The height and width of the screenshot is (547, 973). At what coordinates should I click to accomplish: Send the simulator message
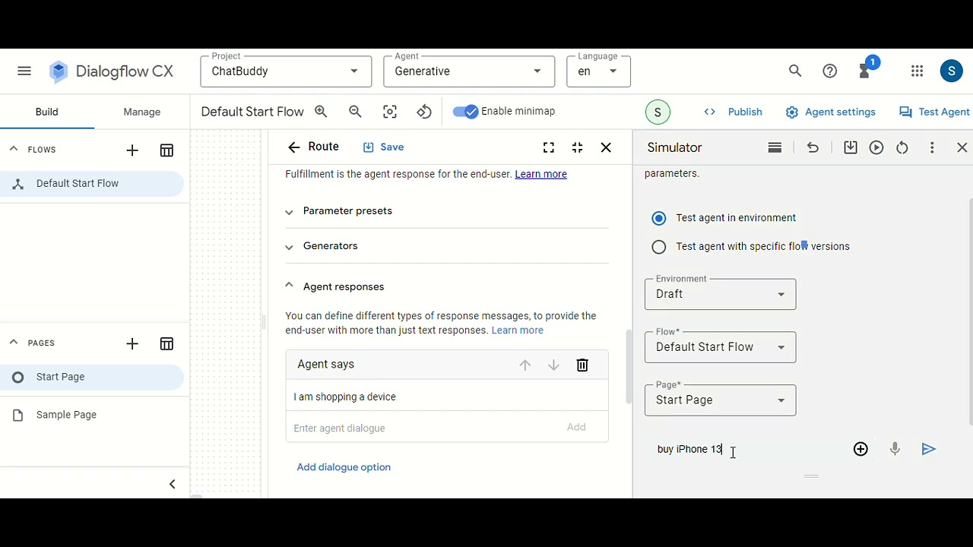click(928, 450)
